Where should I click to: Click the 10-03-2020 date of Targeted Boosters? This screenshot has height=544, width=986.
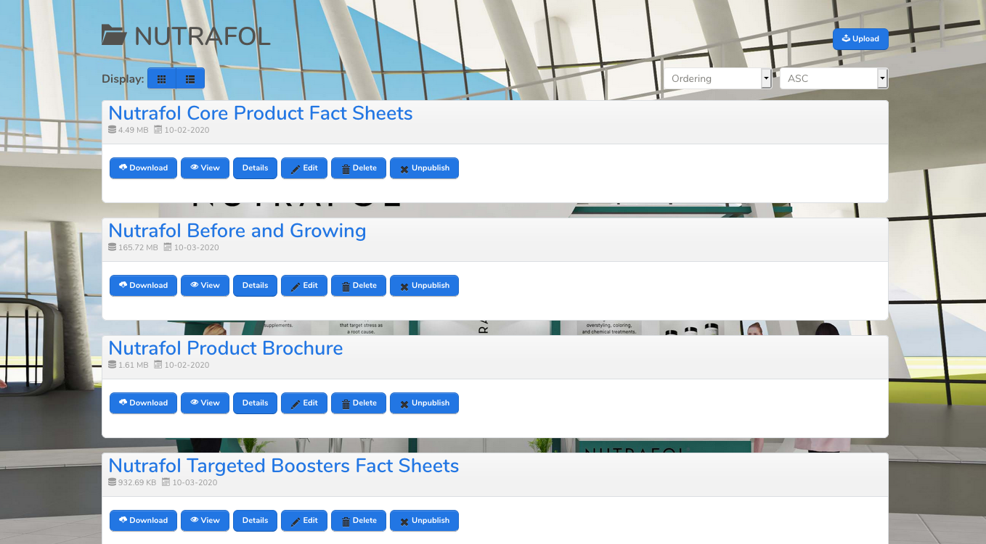(195, 482)
